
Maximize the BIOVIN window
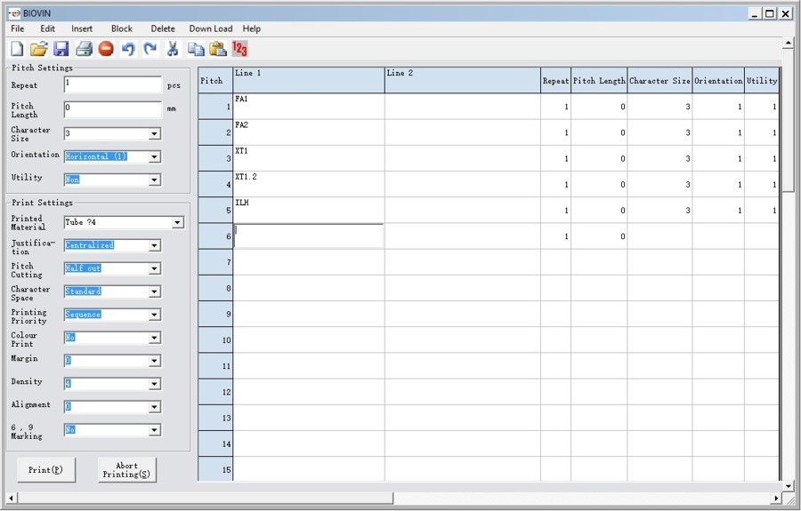click(770, 13)
